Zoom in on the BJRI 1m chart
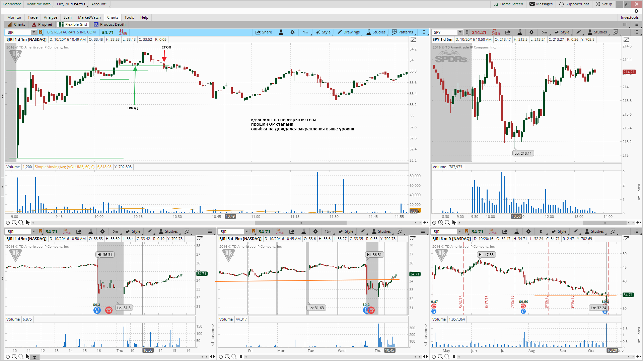This screenshot has height=361, width=643. [x=14, y=223]
